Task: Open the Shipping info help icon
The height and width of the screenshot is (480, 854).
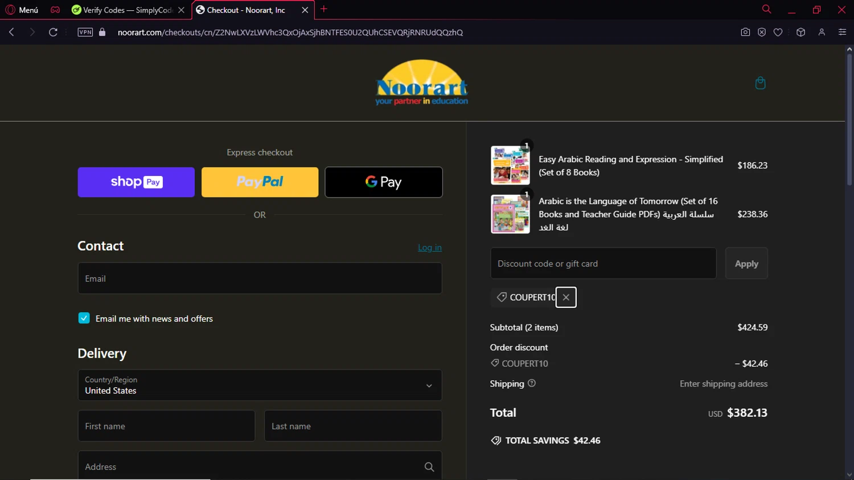Action: [532, 383]
